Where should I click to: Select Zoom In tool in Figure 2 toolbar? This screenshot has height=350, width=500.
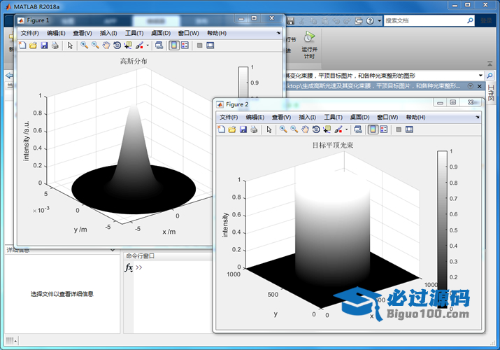283,129
